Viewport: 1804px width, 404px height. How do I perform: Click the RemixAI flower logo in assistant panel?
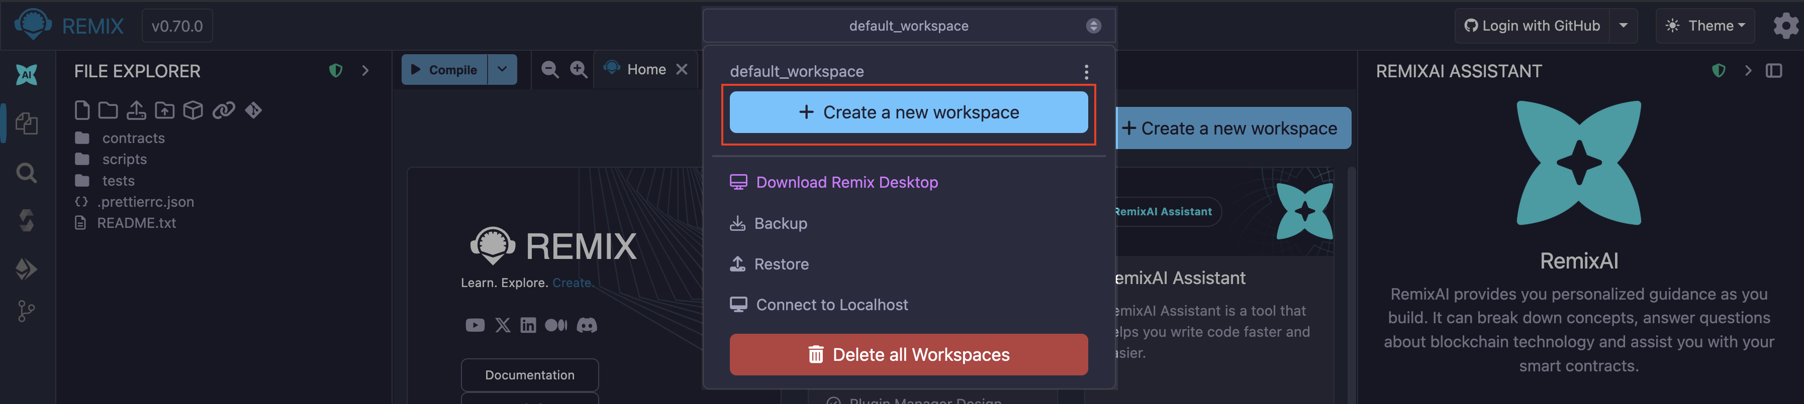click(1578, 163)
